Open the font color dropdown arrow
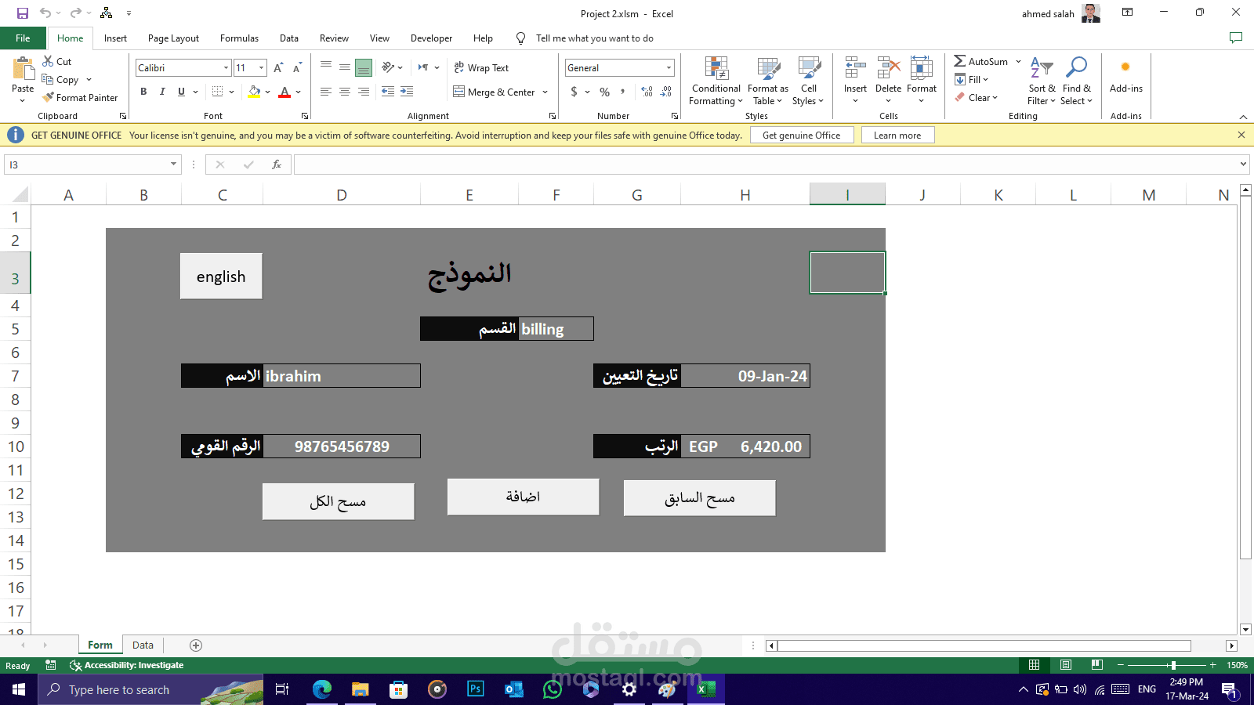This screenshot has width=1254, height=705. [299, 92]
